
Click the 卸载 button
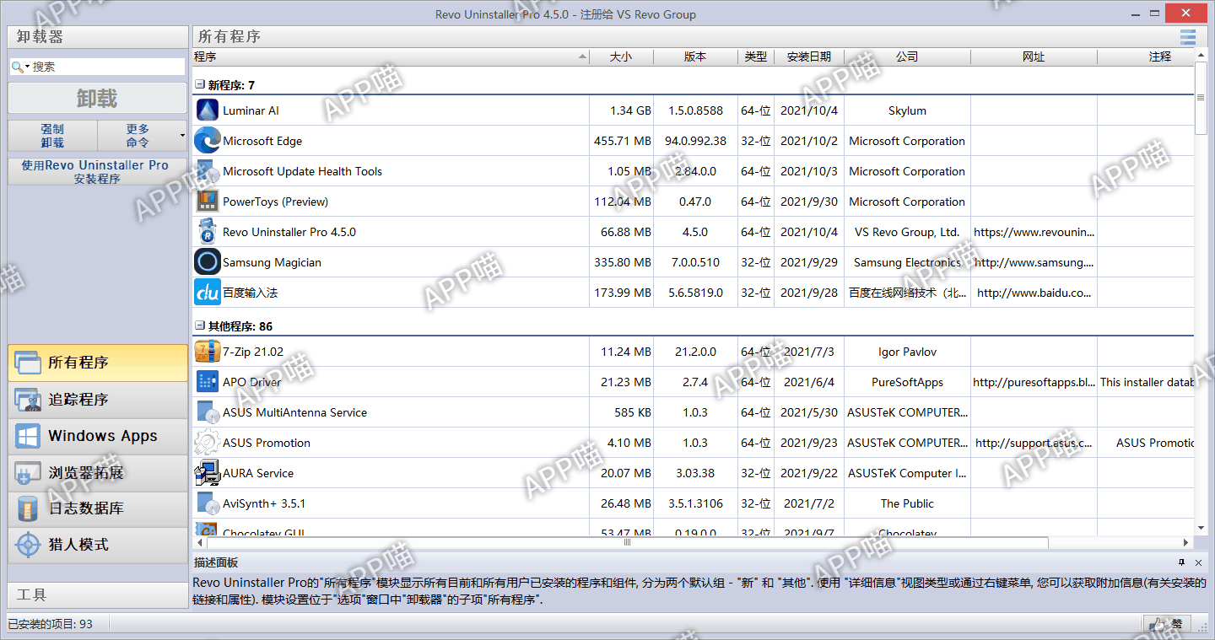coord(98,99)
